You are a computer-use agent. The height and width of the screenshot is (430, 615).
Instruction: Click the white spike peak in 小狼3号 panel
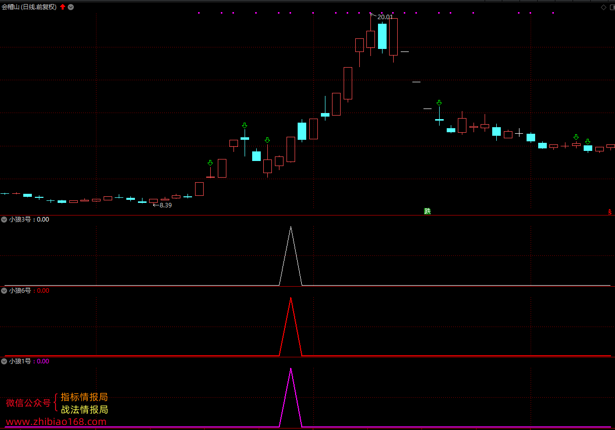(x=291, y=227)
